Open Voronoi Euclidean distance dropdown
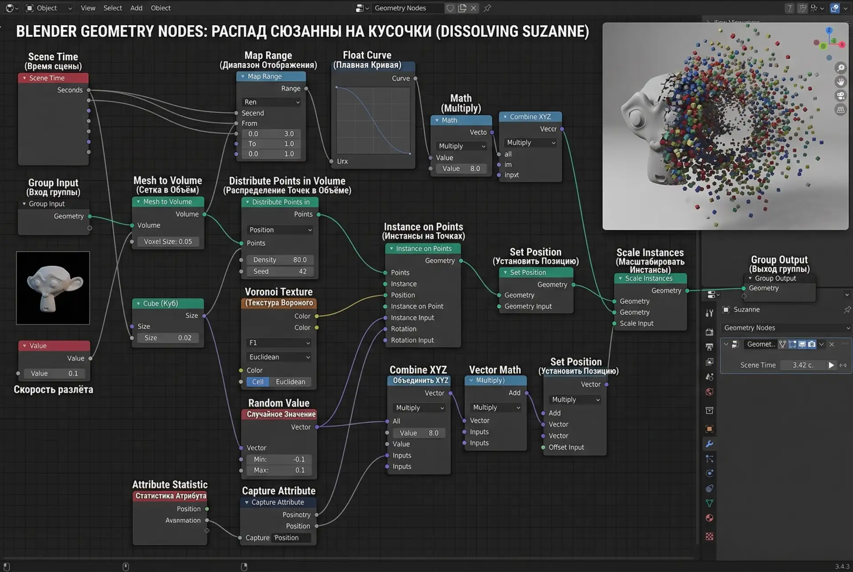The width and height of the screenshot is (853, 572). click(x=279, y=357)
